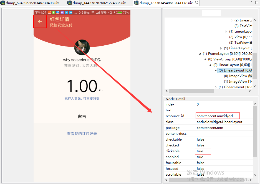Image resolution: width=260 pixels, height=184 pixels.
Task: Minimize the editor view area
Action: [x=250, y=2]
